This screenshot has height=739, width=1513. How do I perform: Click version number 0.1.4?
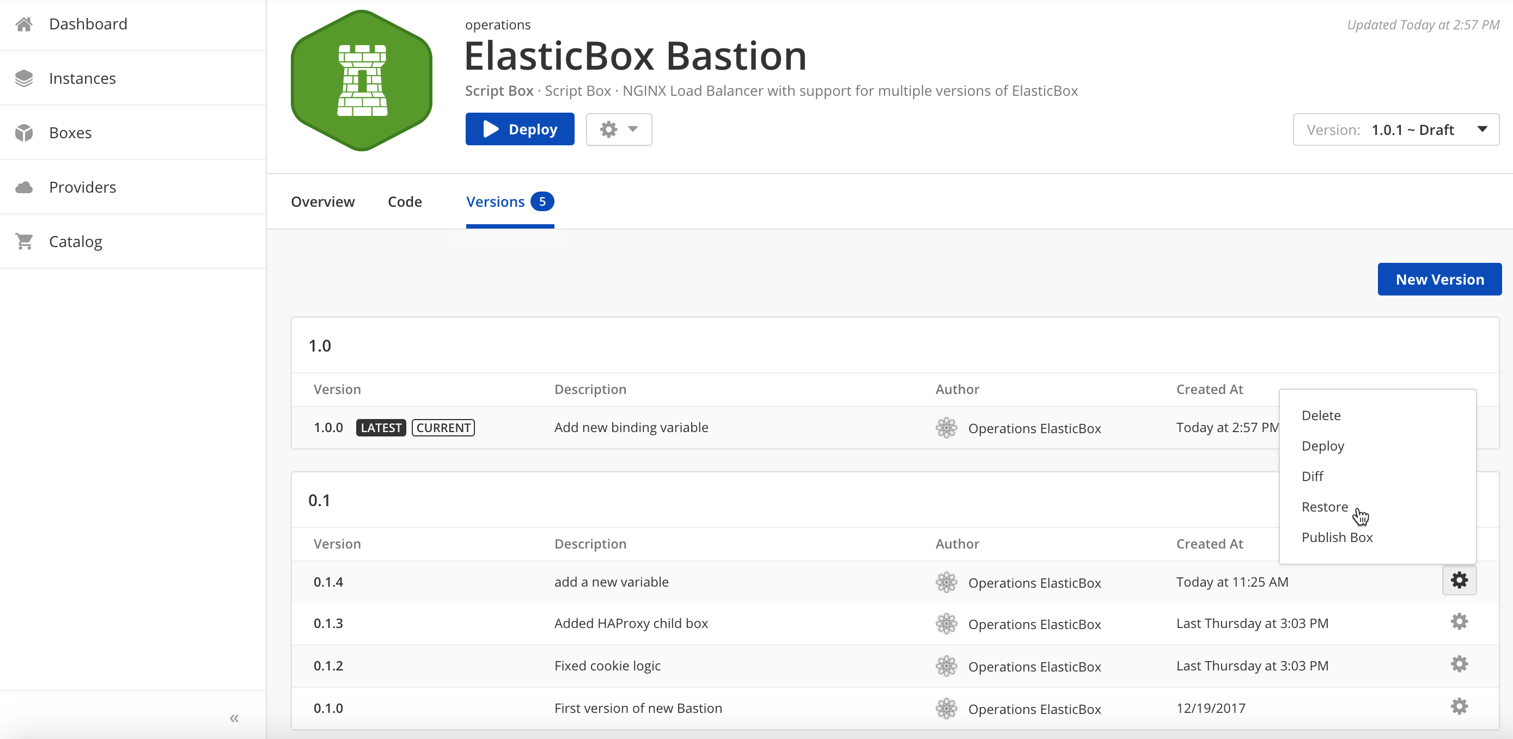[x=328, y=582]
